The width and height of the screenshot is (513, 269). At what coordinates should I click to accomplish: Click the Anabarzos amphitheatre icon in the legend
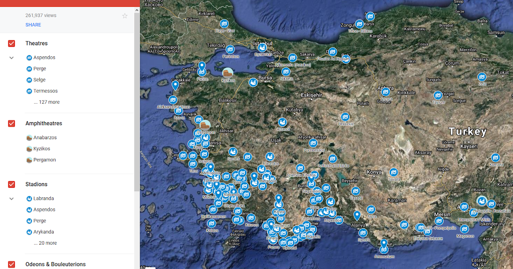click(x=28, y=137)
